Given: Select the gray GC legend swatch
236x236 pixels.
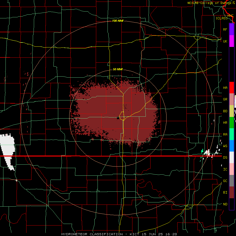Looking at the screenshot, I should click(x=232, y=181).
